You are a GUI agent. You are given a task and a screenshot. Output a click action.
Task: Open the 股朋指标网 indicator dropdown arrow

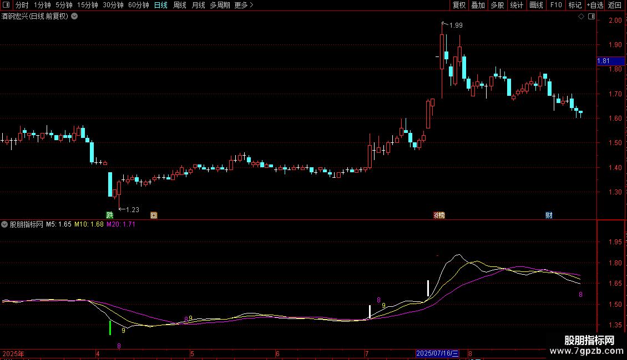[x=4, y=224]
